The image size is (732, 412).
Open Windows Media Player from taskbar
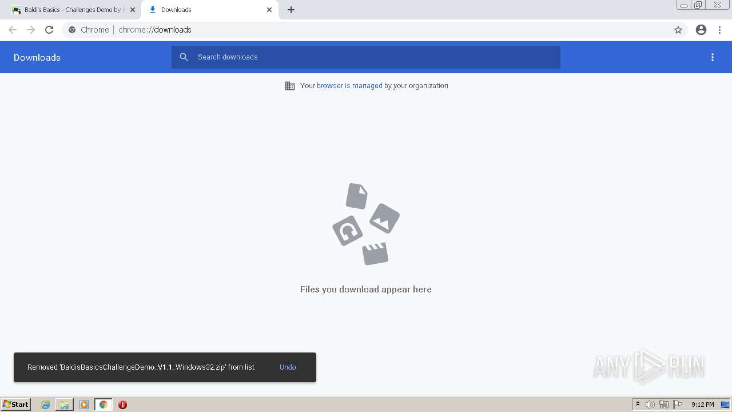[x=84, y=405]
